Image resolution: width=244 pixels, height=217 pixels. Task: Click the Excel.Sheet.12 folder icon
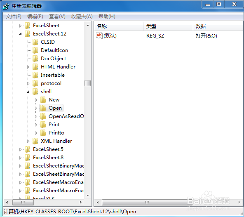(x=27, y=34)
